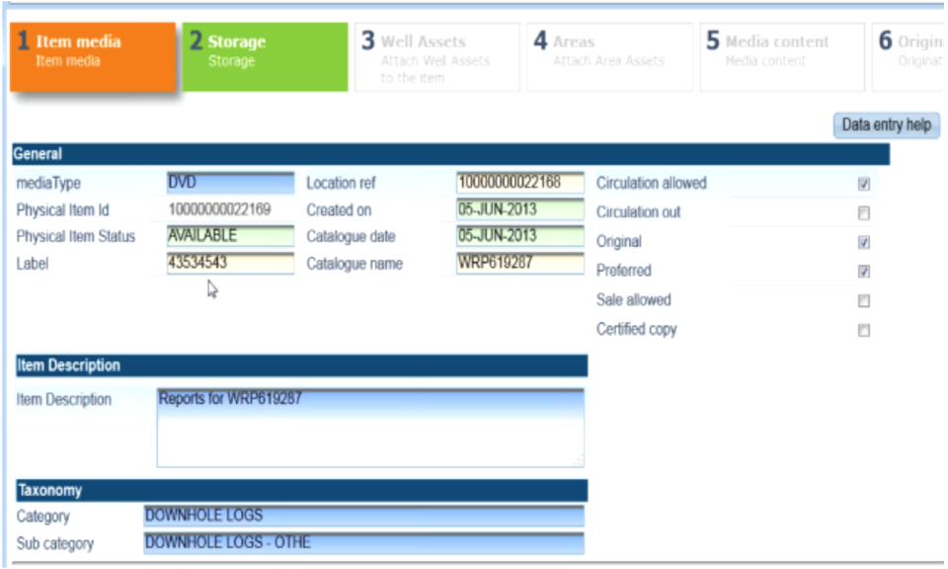Uncheck the Original checkbox
Image resolution: width=948 pixels, height=569 pixels.
(x=864, y=242)
